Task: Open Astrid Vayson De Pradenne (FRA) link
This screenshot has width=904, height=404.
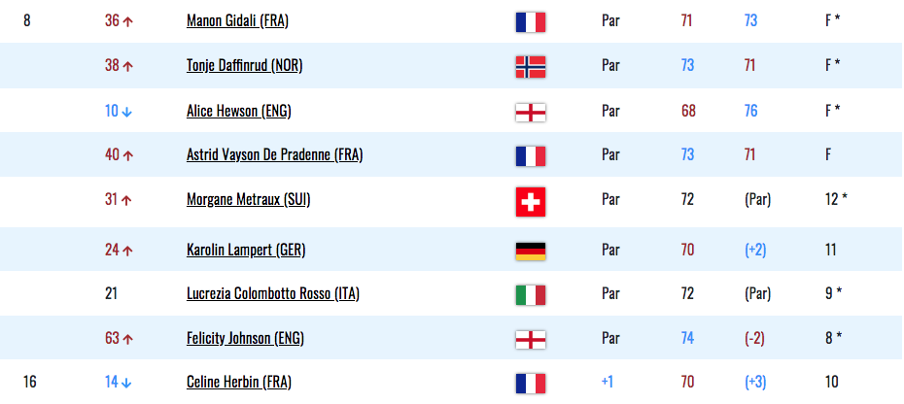Action: pyautogui.click(x=274, y=155)
